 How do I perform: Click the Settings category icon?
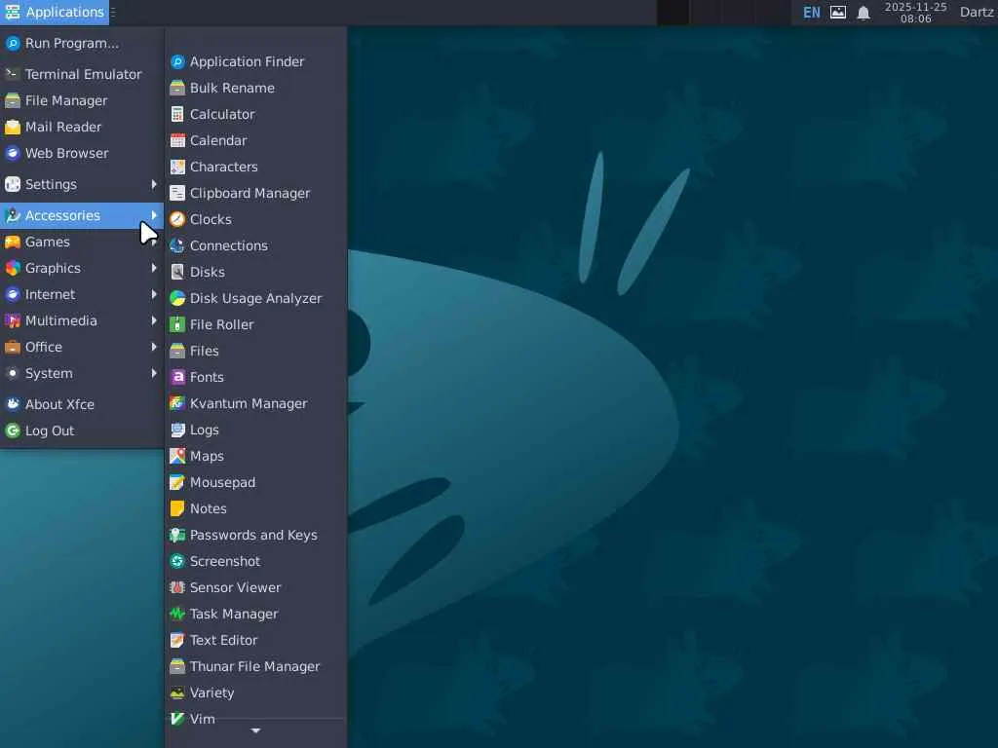click(13, 184)
